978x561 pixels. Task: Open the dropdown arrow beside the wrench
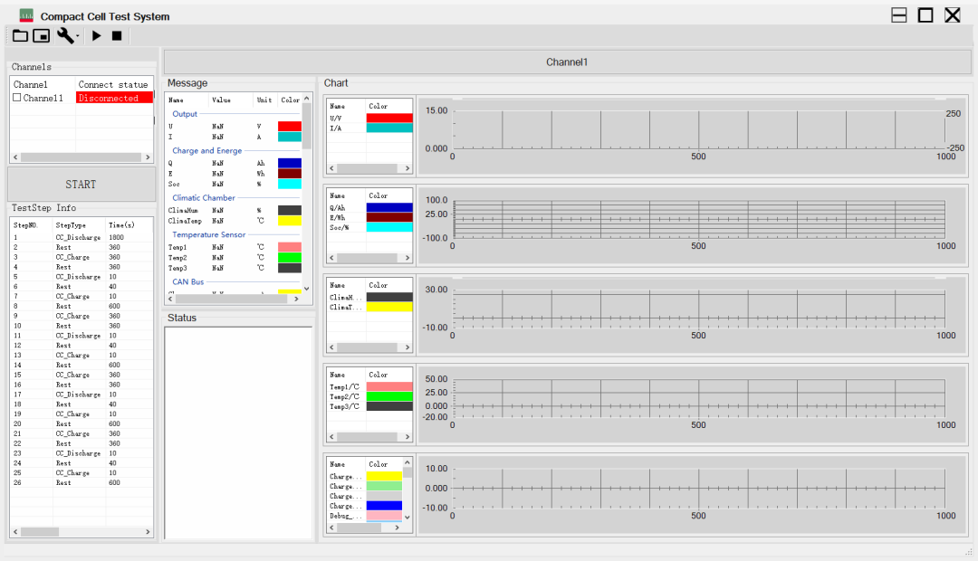click(x=78, y=36)
